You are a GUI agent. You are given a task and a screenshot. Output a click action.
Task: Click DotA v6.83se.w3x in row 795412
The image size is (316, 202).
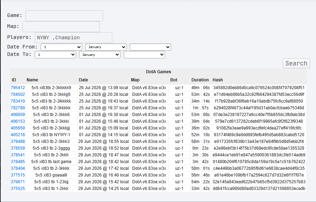pyautogui.click(x=149, y=88)
